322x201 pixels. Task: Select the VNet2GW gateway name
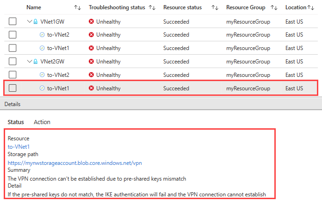[52, 62]
